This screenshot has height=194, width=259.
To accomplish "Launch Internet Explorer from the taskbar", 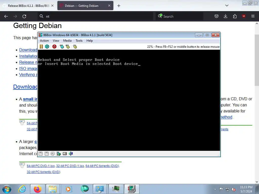I will (x=22, y=189).
